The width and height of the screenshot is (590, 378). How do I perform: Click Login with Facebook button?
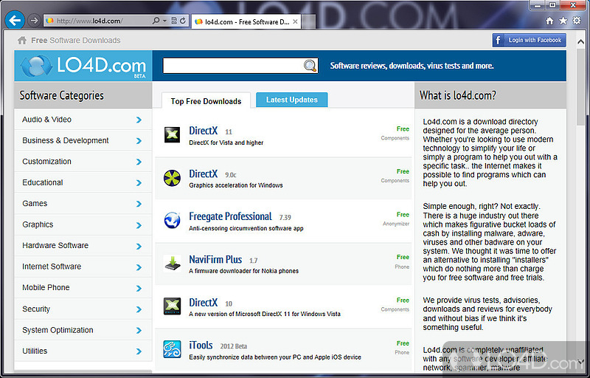click(529, 40)
